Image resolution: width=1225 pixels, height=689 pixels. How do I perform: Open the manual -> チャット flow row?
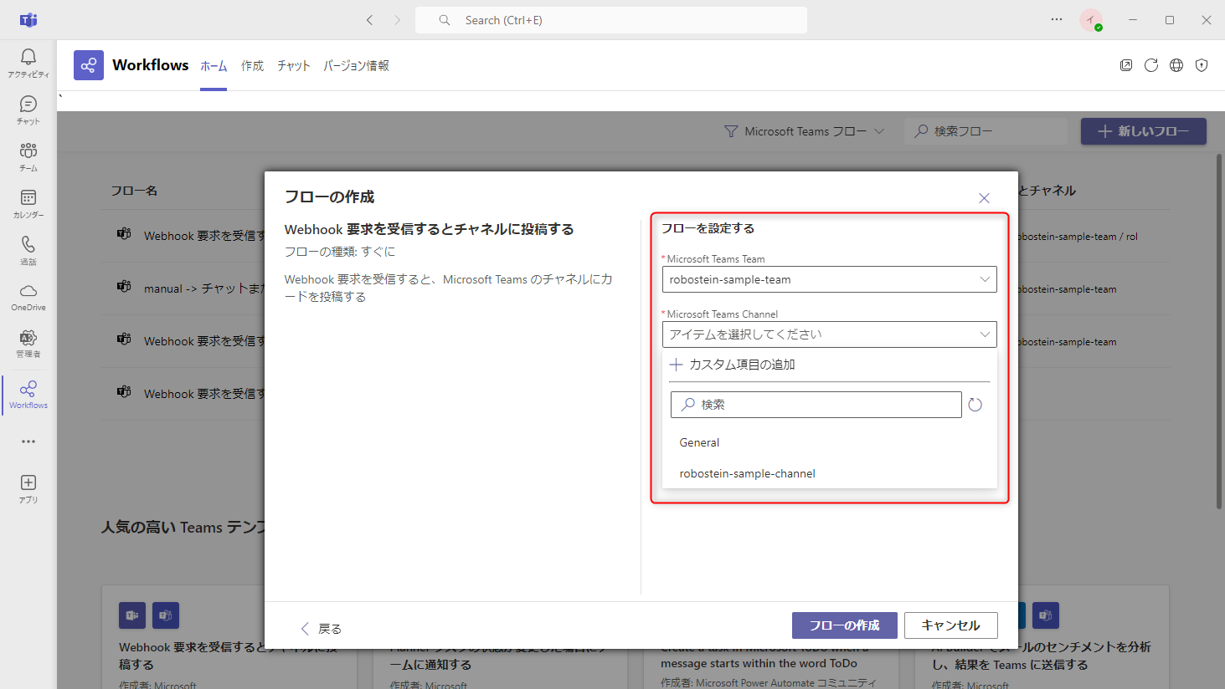click(204, 288)
